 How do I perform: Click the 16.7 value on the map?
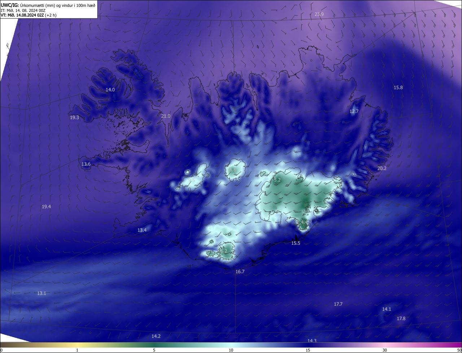pyautogui.click(x=240, y=271)
